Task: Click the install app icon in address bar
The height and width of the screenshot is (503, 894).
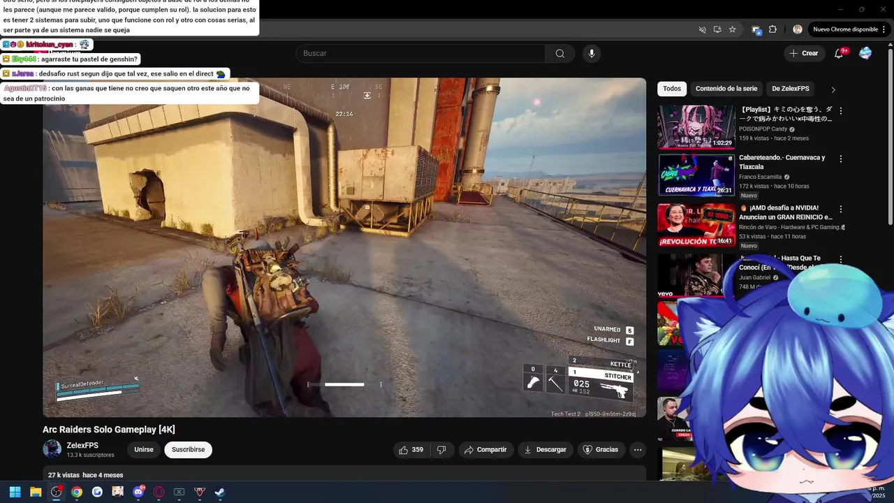Action: (717, 29)
